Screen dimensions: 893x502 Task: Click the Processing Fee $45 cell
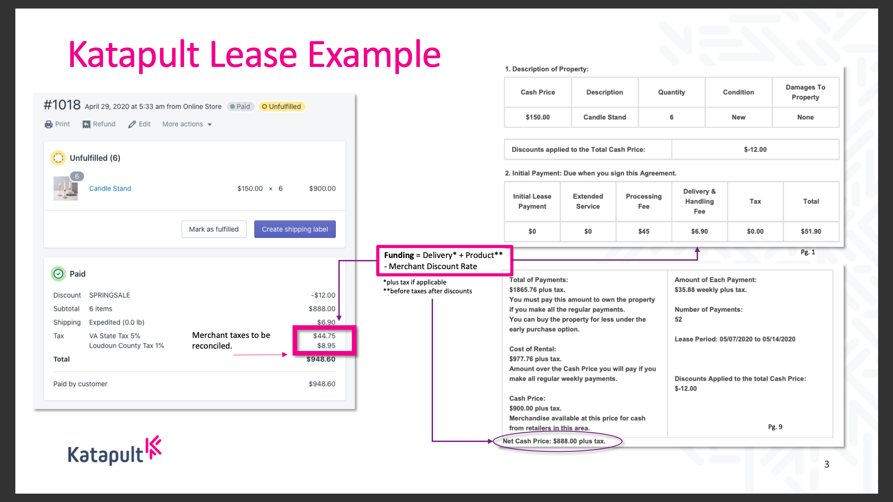[x=644, y=231]
